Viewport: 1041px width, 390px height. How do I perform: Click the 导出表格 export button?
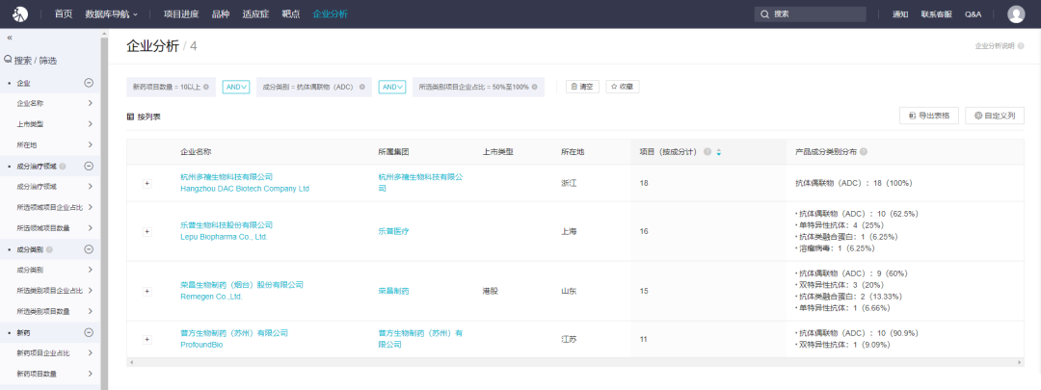pyautogui.click(x=929, y=116)
